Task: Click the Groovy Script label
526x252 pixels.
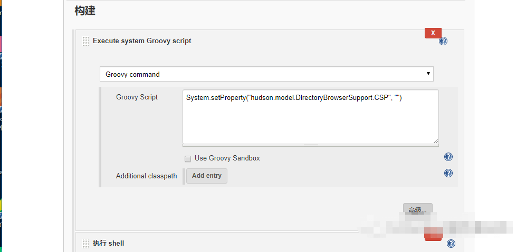Action: click(137, 97)
